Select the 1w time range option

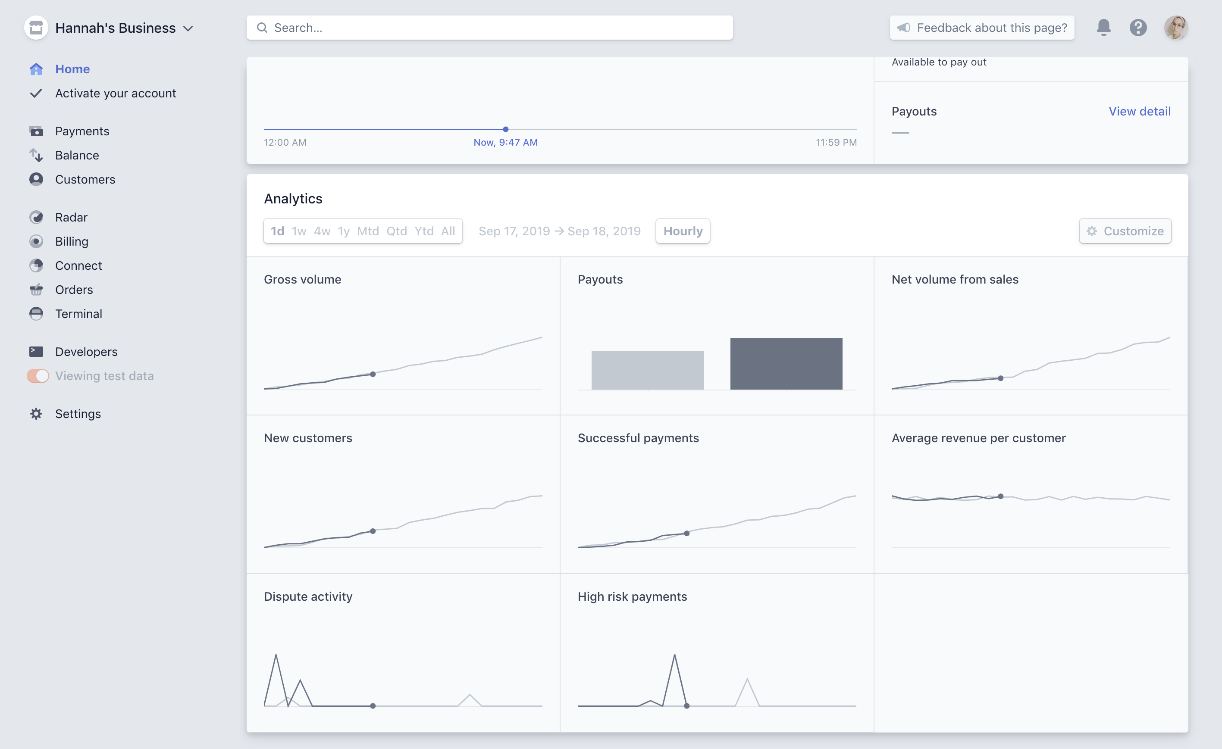pyautogui.click(x=298, y=231)
